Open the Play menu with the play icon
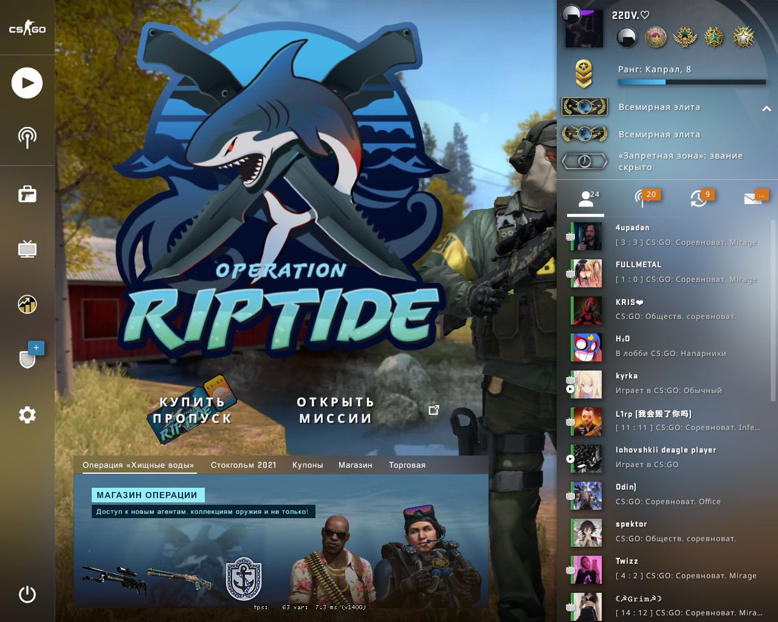Screen dimensions: 778x622 coord(27,83)
